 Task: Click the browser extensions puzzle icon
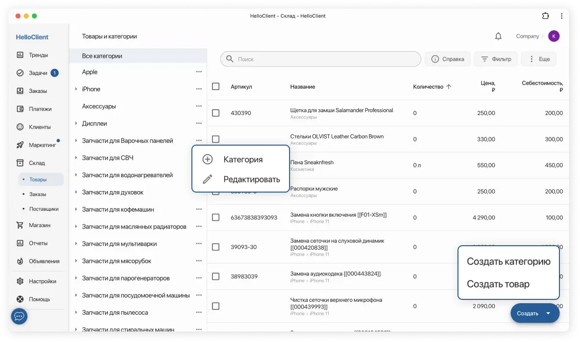[546, 16]
